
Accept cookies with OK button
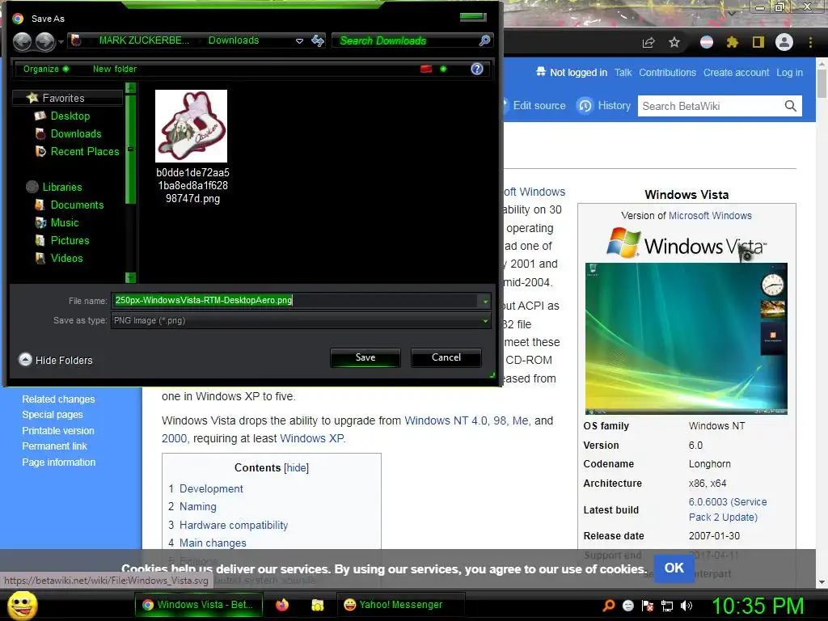coord(674,568)
